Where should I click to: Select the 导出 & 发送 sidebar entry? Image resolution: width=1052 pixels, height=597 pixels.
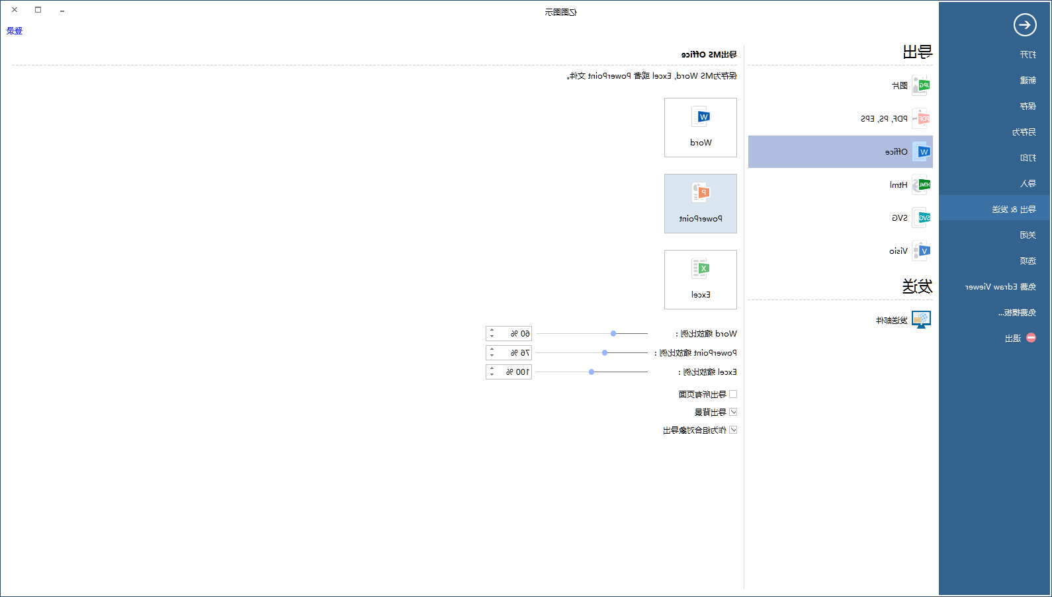[x=995, y=209]
